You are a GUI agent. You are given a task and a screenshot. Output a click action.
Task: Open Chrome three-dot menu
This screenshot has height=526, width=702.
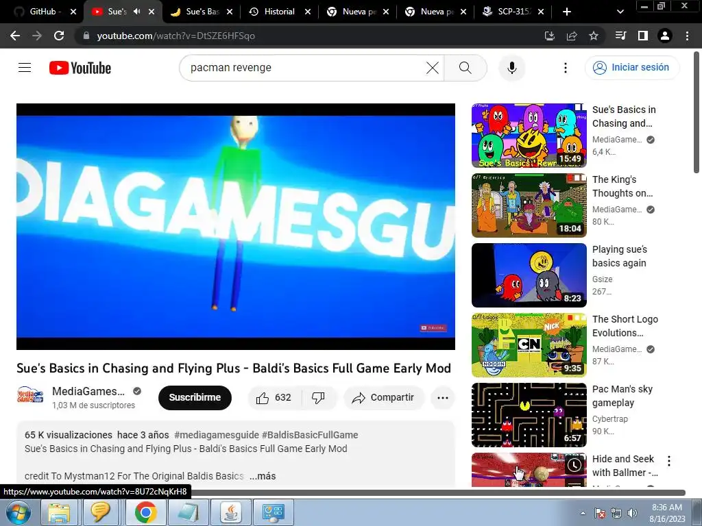(687, 36)
